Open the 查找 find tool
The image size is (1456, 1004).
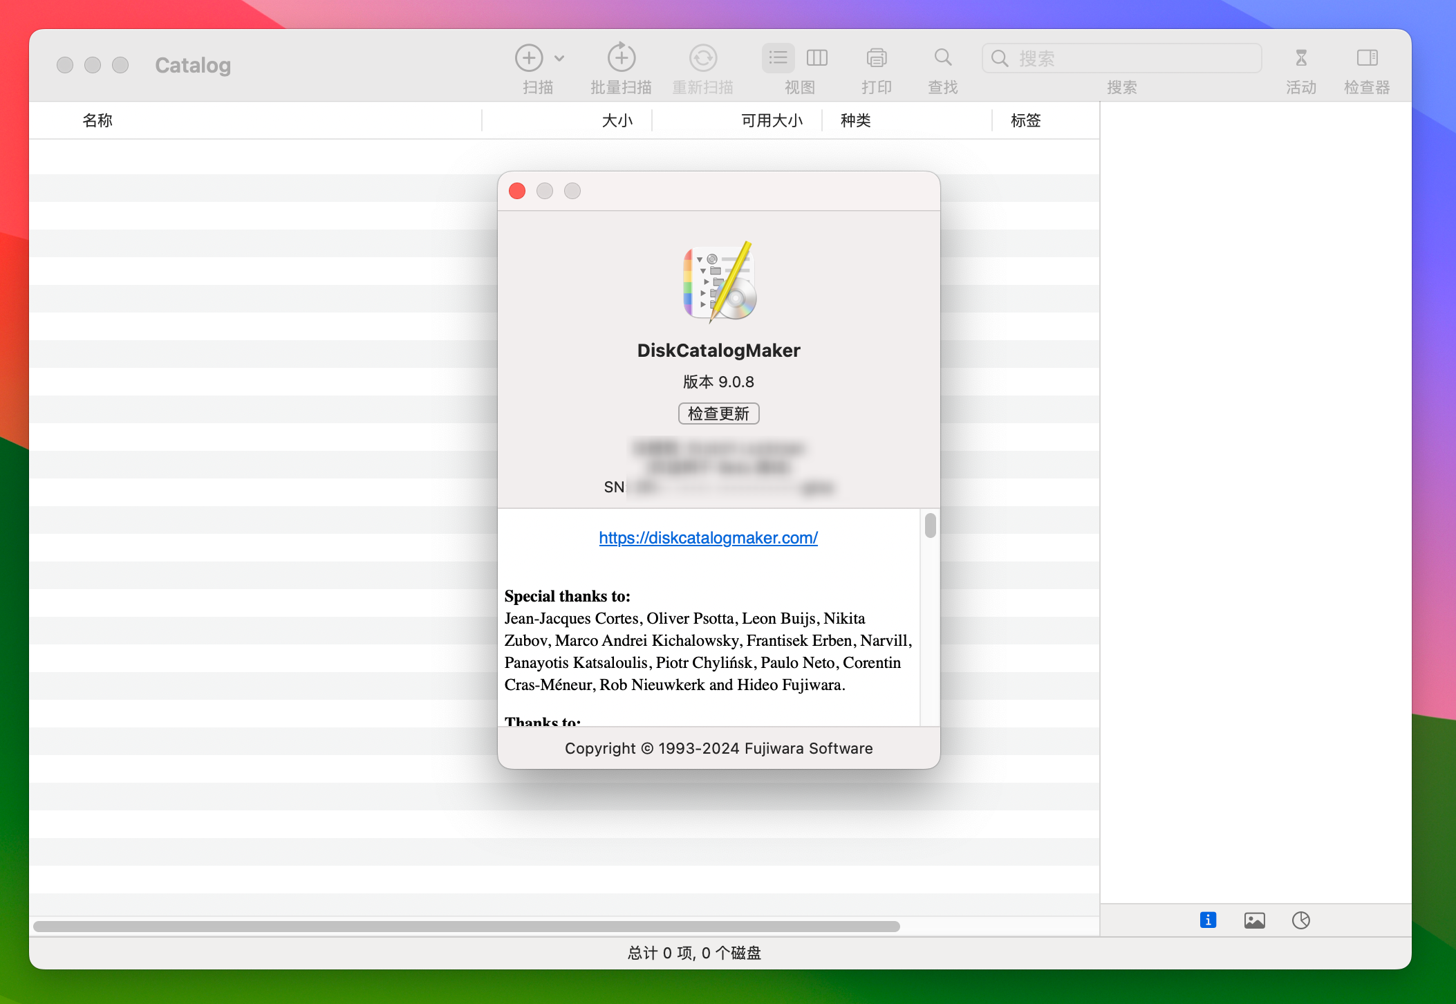(942, 58)
